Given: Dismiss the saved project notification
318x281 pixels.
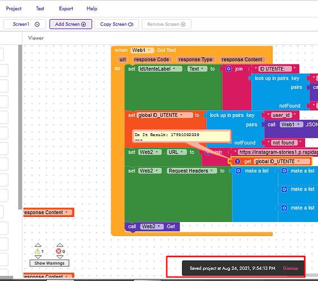Looking at the screenshot, I should click(x=290, y=268).
